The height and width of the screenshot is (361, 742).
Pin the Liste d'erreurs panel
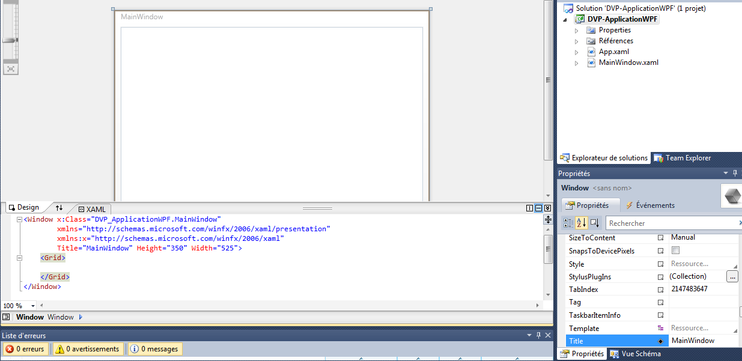click(539, 335)
